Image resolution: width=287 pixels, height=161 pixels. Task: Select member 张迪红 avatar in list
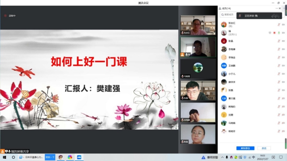[224, 25]
